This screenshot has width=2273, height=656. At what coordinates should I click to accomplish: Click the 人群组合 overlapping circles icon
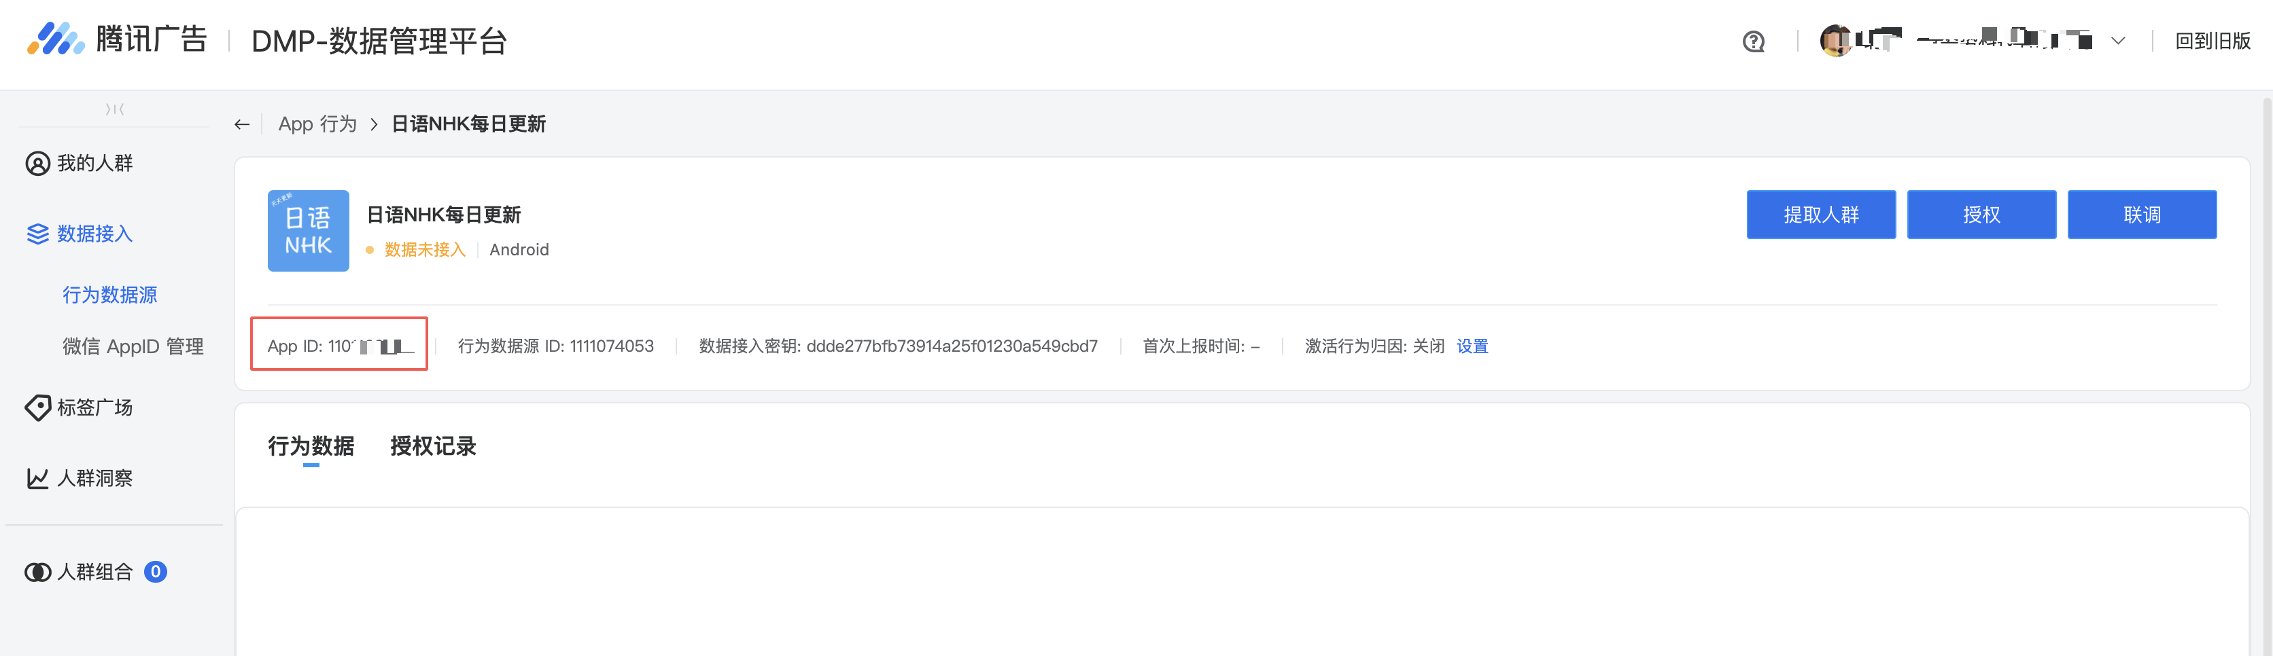[37, 572]
